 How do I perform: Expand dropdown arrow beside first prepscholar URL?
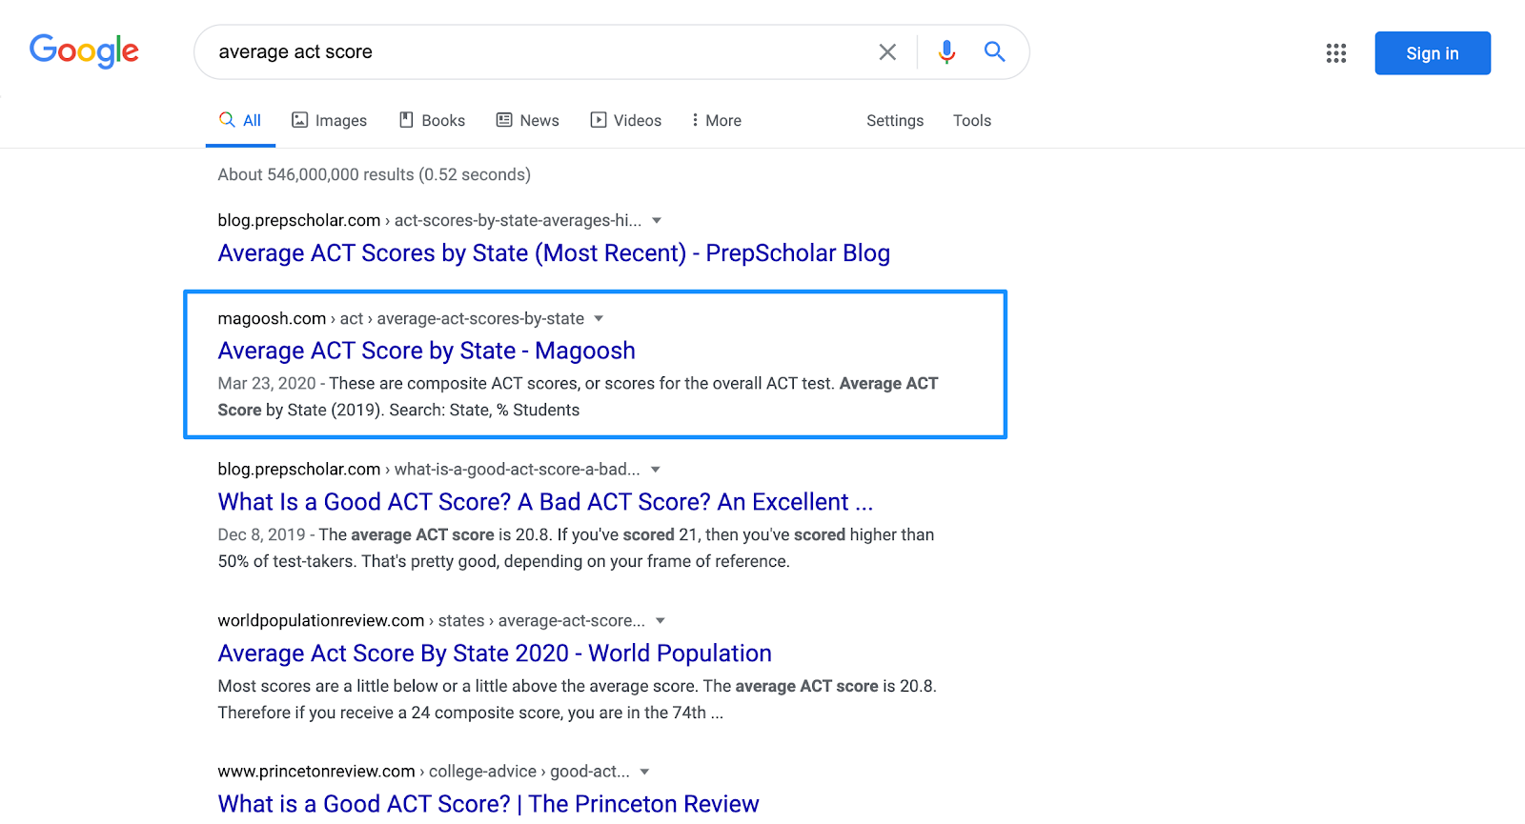point(657,221)
